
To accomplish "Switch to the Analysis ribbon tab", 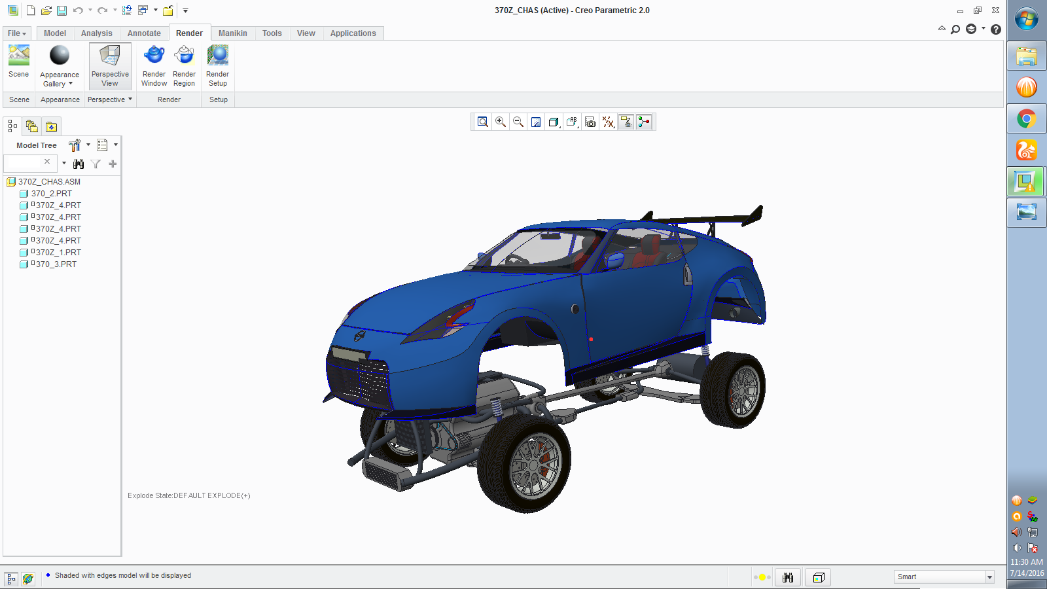I will click(97, 33).
